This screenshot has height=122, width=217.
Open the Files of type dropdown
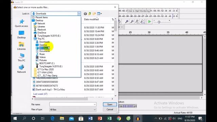click(x=73, y=109)
